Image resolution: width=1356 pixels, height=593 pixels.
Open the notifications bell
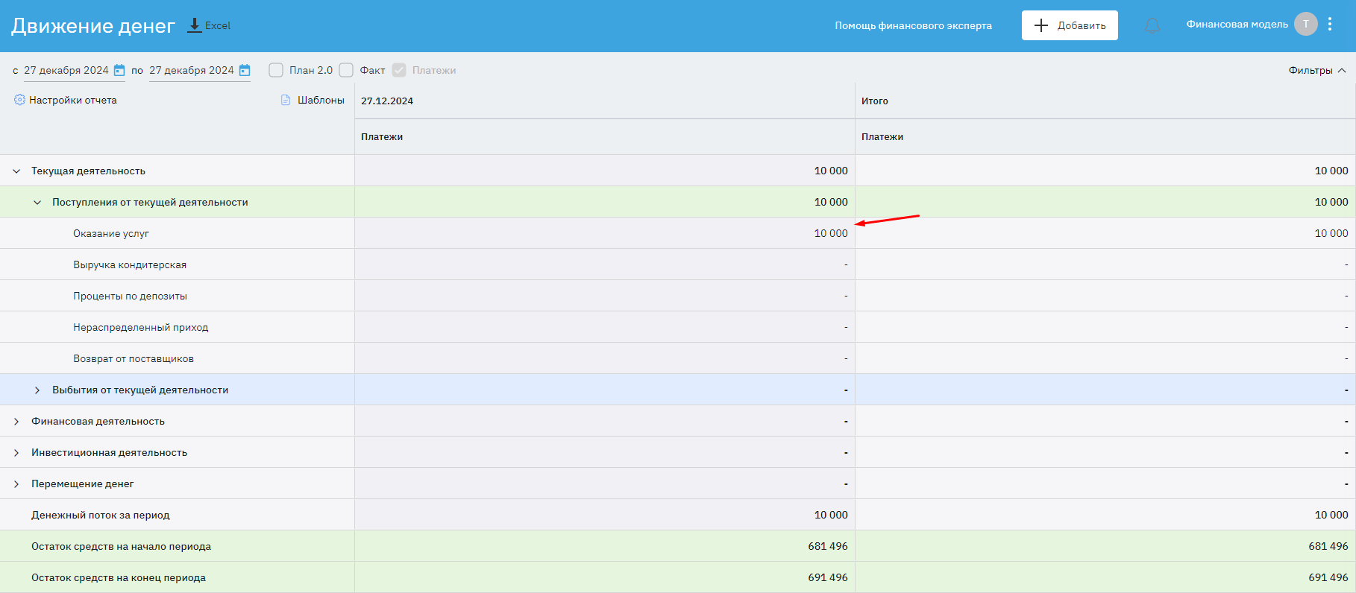1152,26
